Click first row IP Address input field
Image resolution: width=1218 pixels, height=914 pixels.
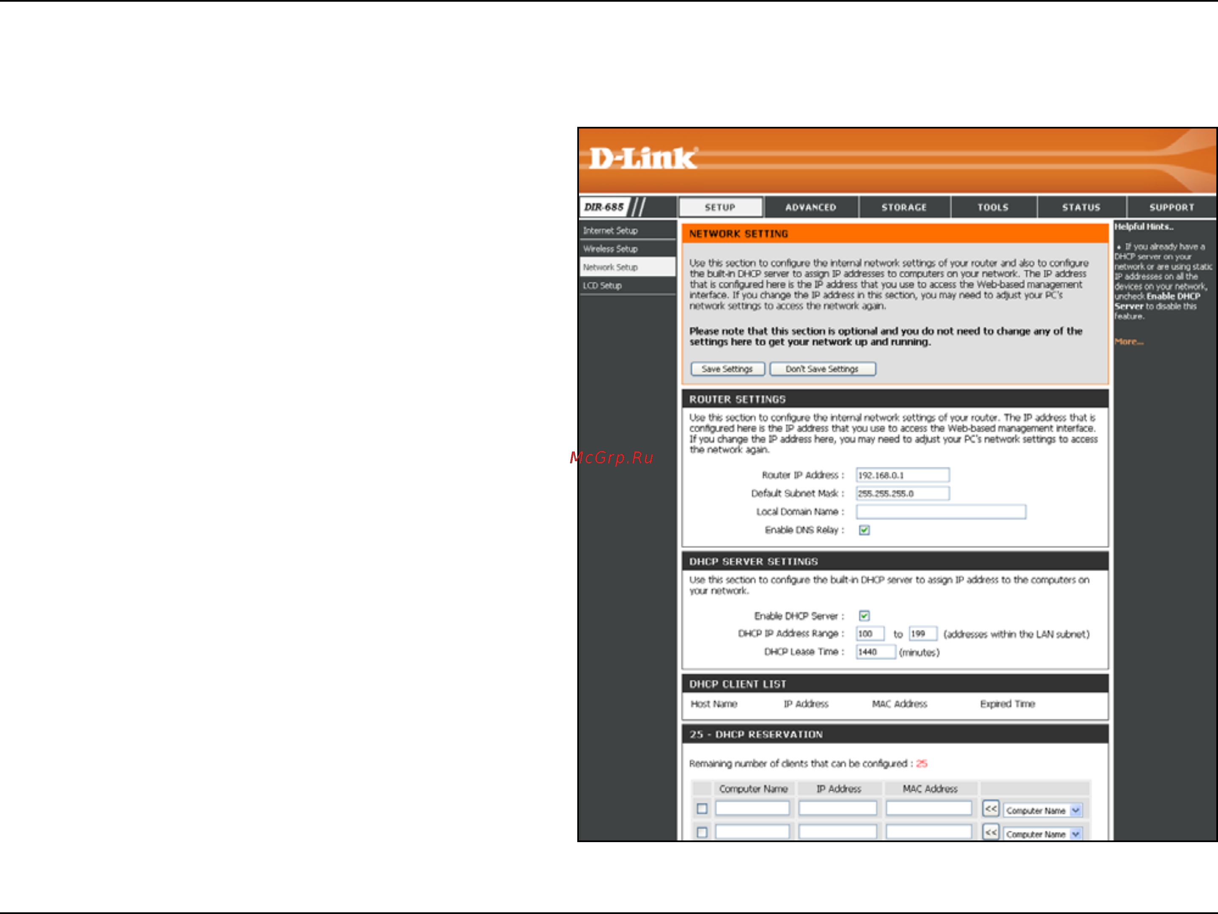pyautogui.click(x=838, y=808)
